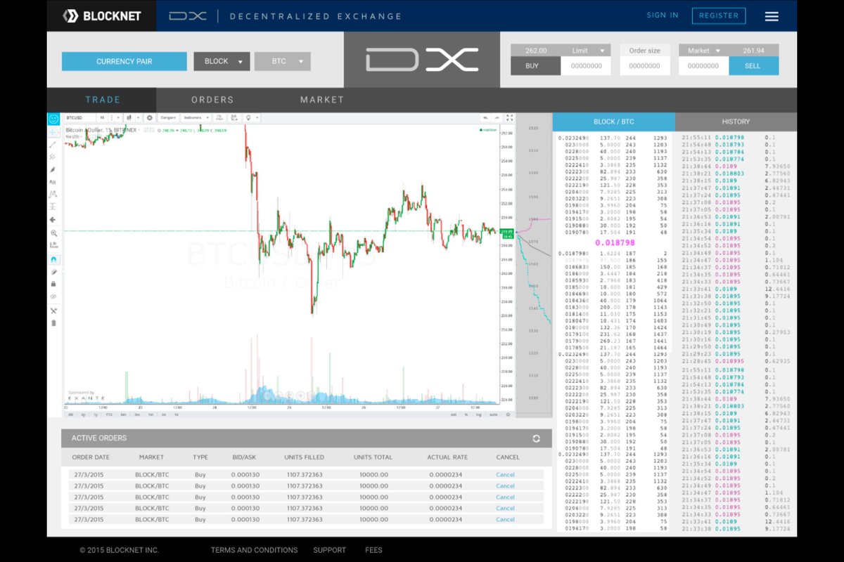Select the pitchfork drawing tool

(x=53, y=157)
